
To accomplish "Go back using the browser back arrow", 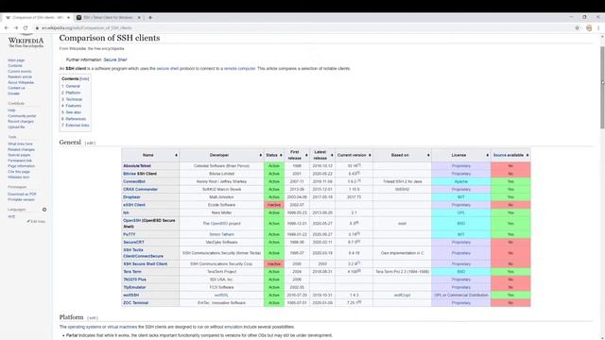I will 7,27.
